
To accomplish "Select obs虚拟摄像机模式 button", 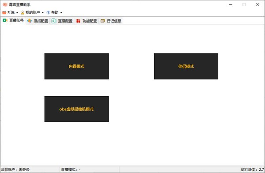I will coord(76,109).
